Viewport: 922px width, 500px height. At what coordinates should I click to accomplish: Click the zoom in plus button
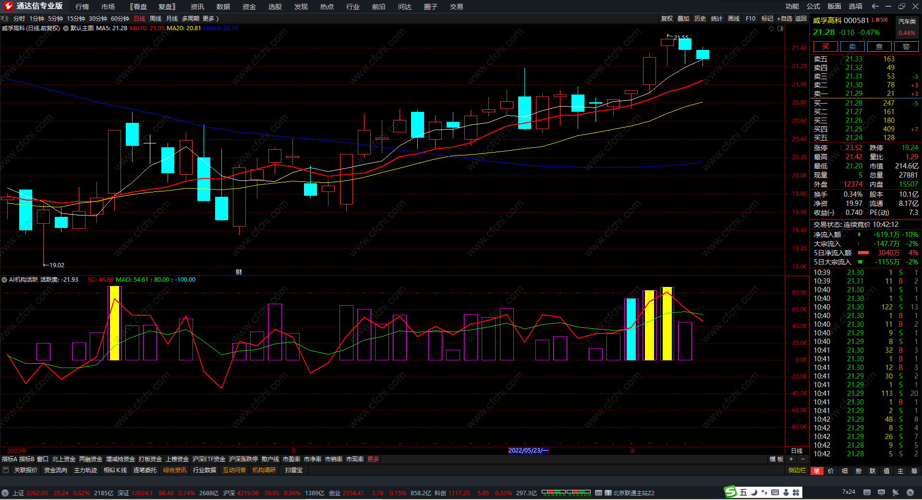pyautogui.click(x=791, y=459)
